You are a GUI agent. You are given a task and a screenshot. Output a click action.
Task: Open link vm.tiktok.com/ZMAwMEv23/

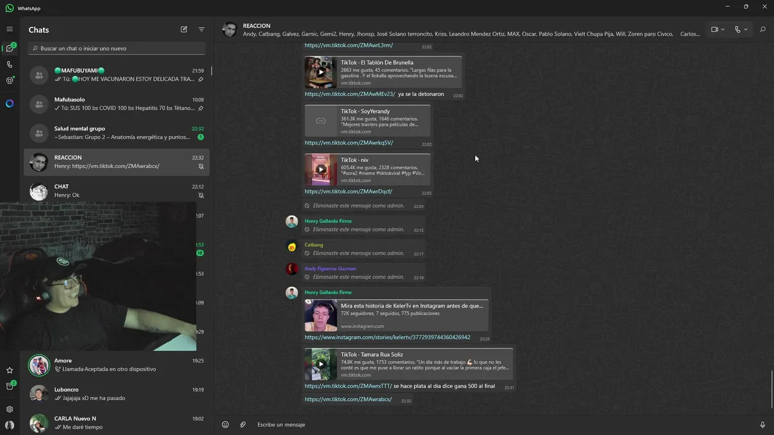350,94
